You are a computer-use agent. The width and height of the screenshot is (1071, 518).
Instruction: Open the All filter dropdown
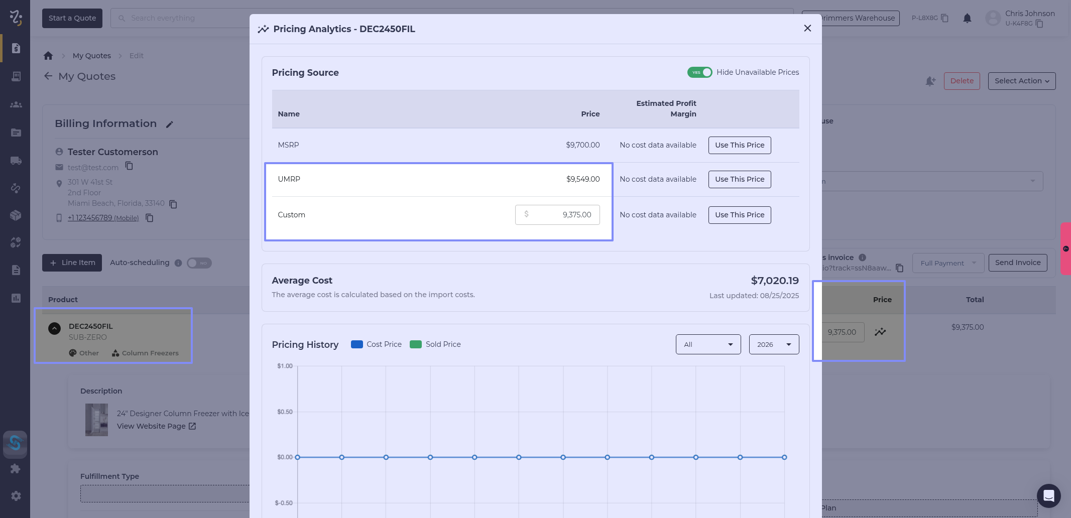[708, 344]
